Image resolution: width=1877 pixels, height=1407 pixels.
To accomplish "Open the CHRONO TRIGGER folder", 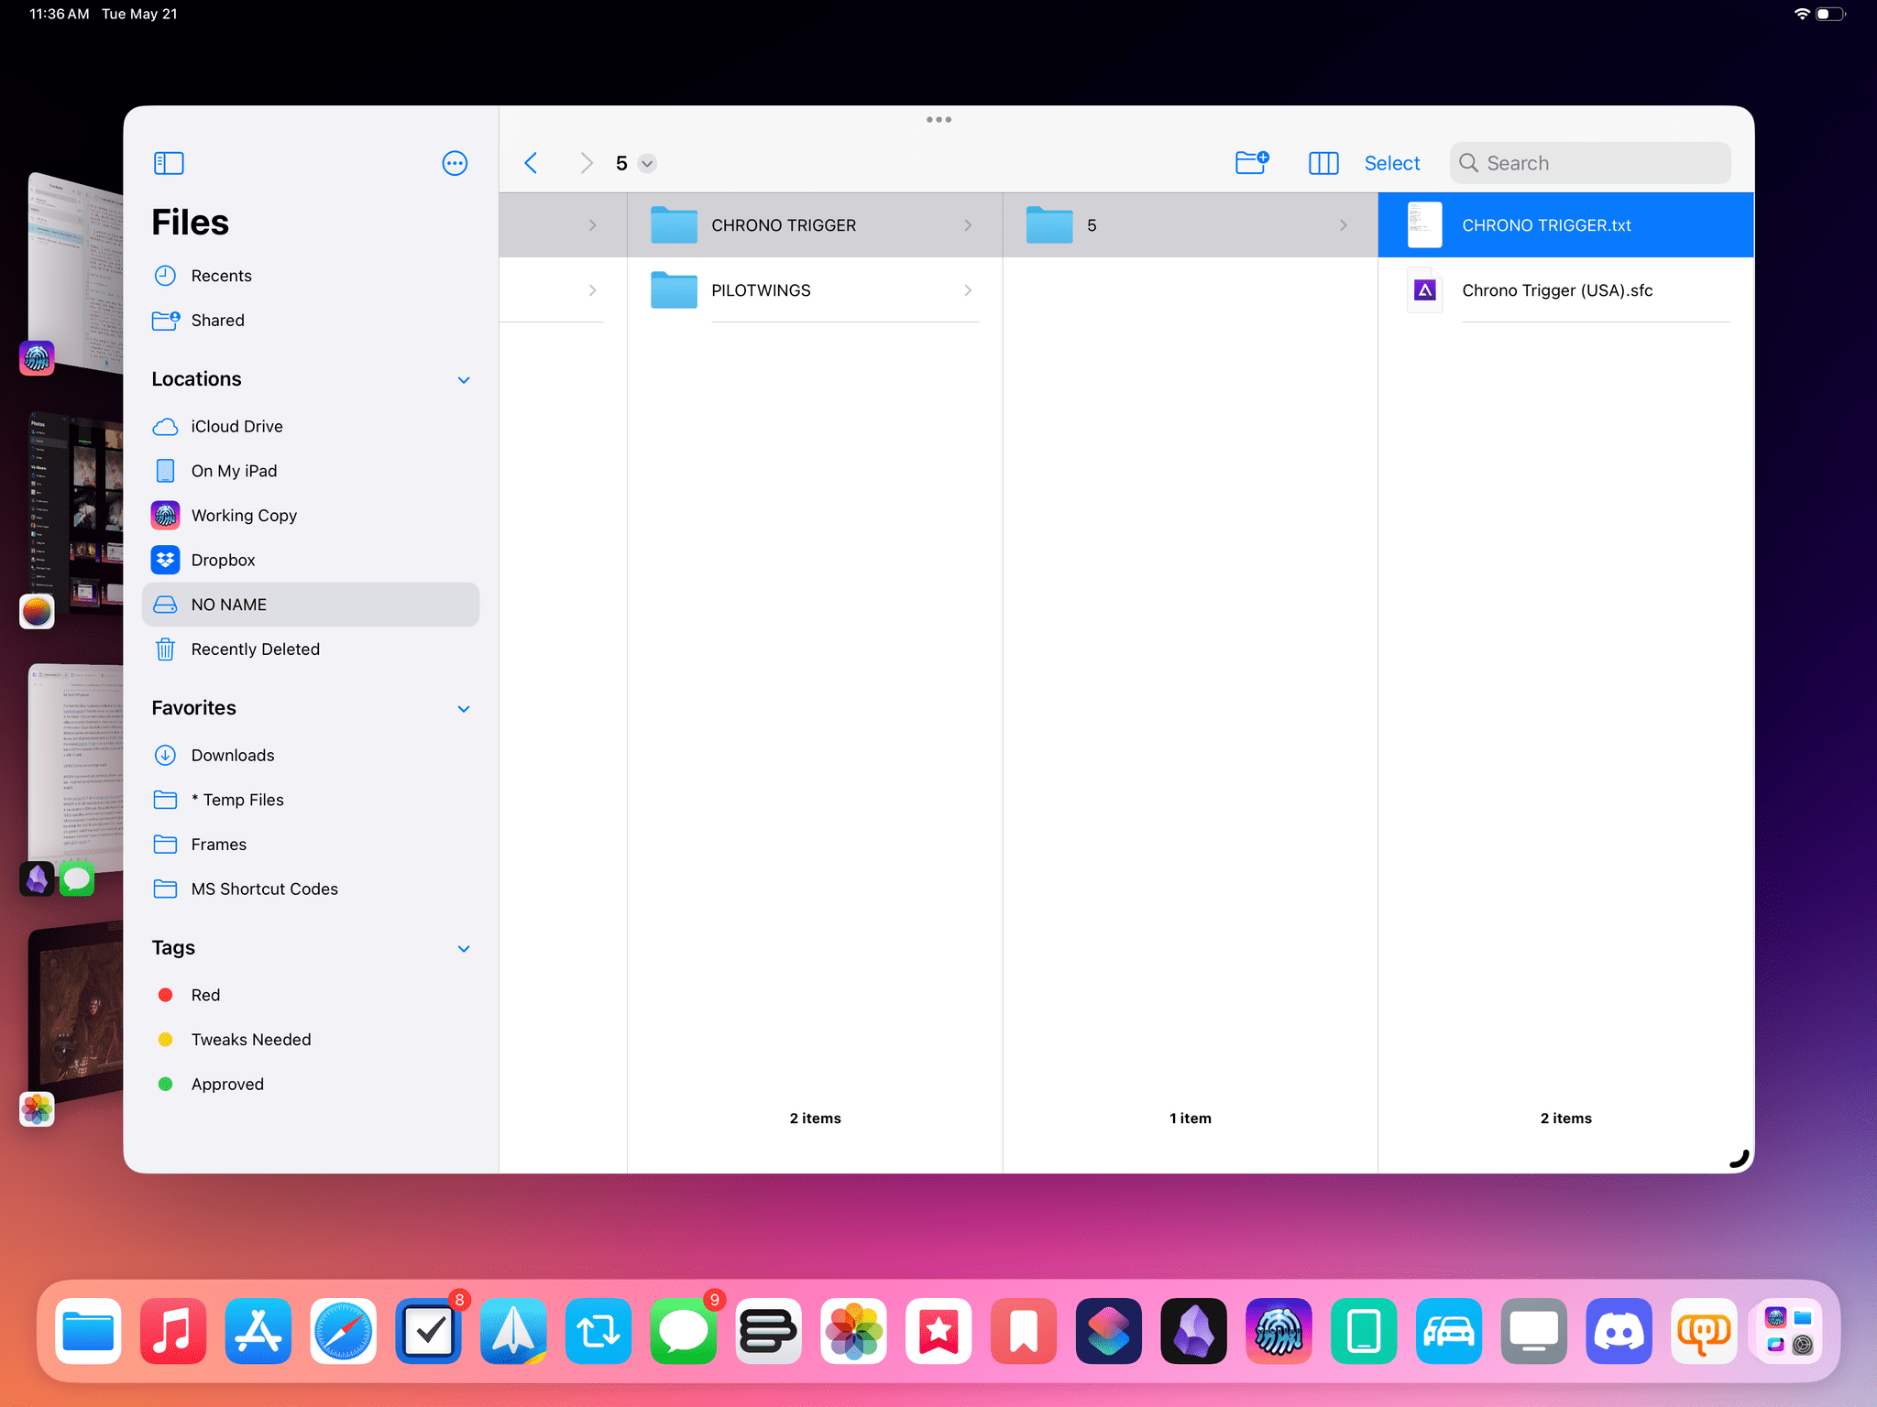I will 814,225.
